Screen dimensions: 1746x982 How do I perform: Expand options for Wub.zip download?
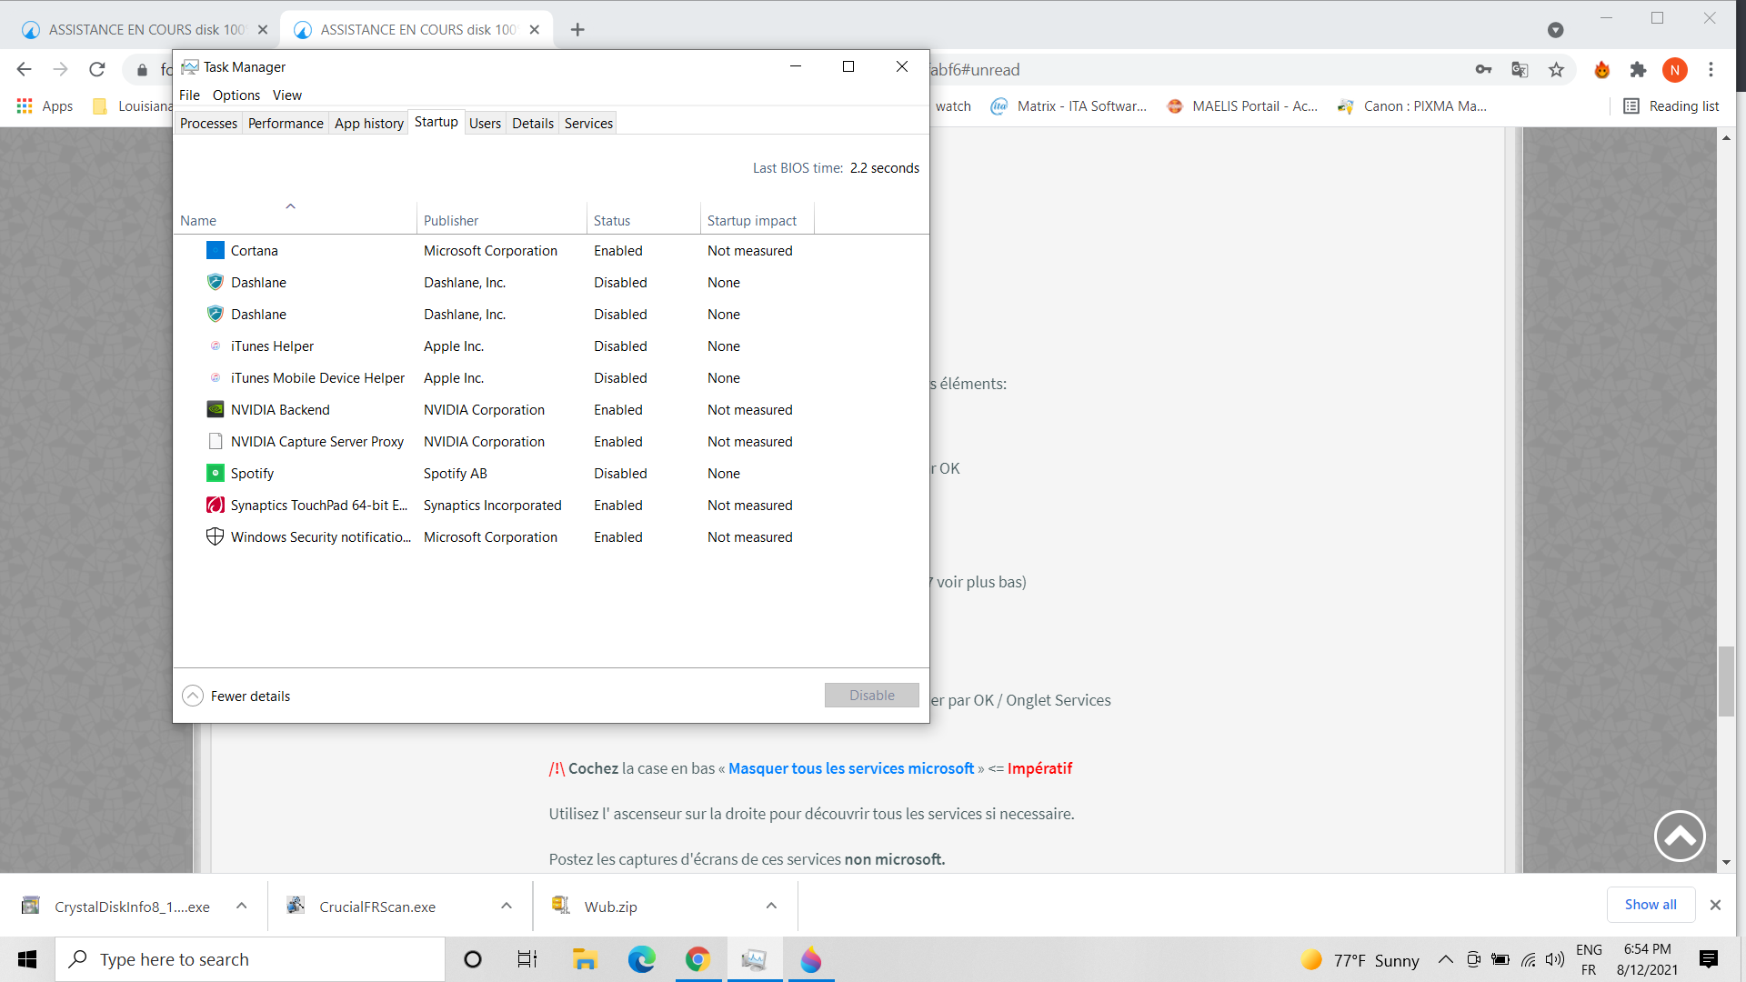click(771, 906)
